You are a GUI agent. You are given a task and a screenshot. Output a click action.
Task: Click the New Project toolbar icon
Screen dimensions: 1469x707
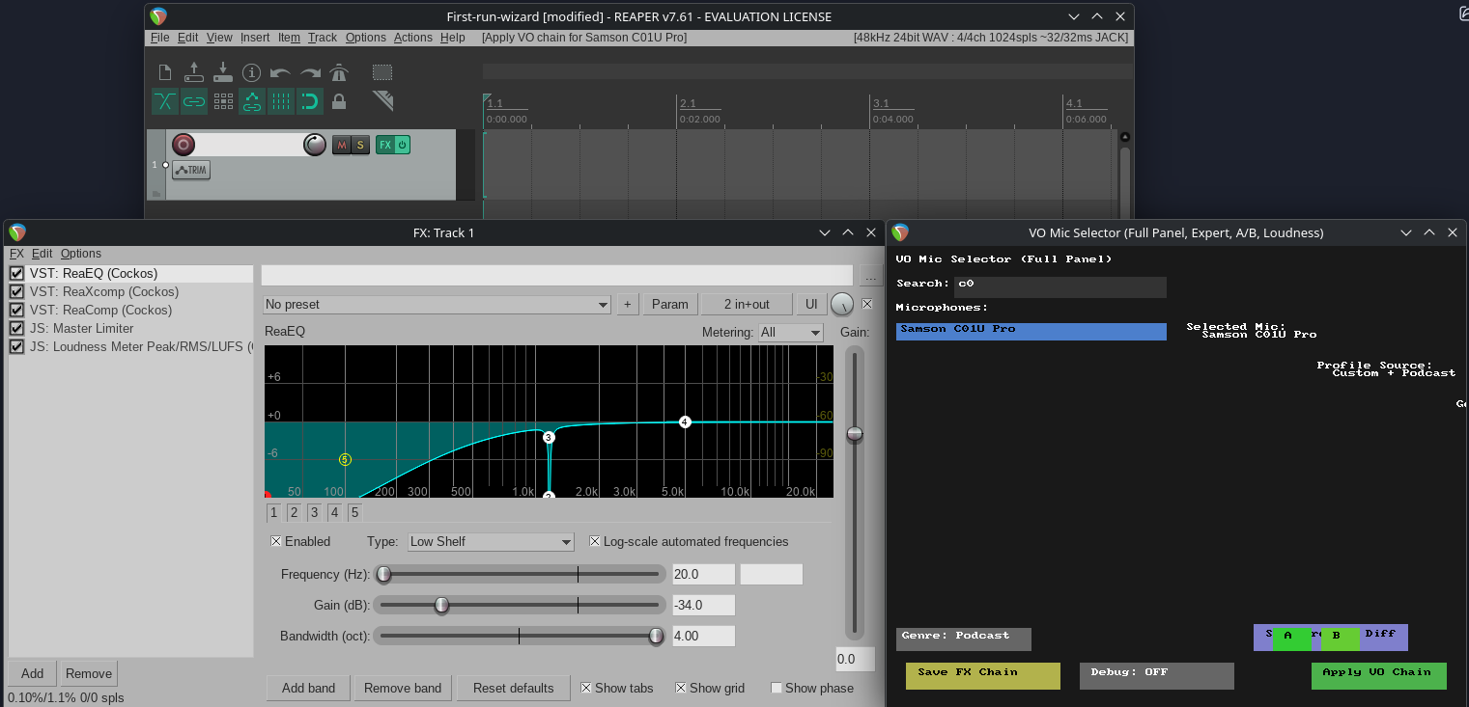tap(165, 72)
